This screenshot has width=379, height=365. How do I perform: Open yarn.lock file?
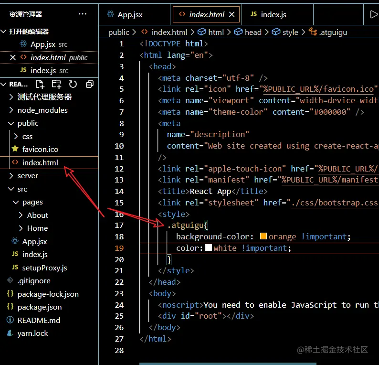[x=49, y=333]
